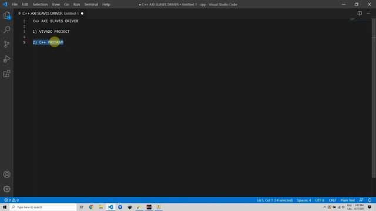Click line number 1 in the gutter
Image resolution: width=376 pixels, height=211 pixels.
coord(24,21)
